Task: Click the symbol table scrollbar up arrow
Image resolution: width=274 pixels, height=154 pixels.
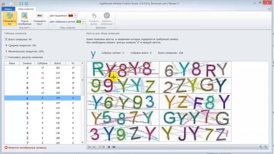Action: (83, 63)
